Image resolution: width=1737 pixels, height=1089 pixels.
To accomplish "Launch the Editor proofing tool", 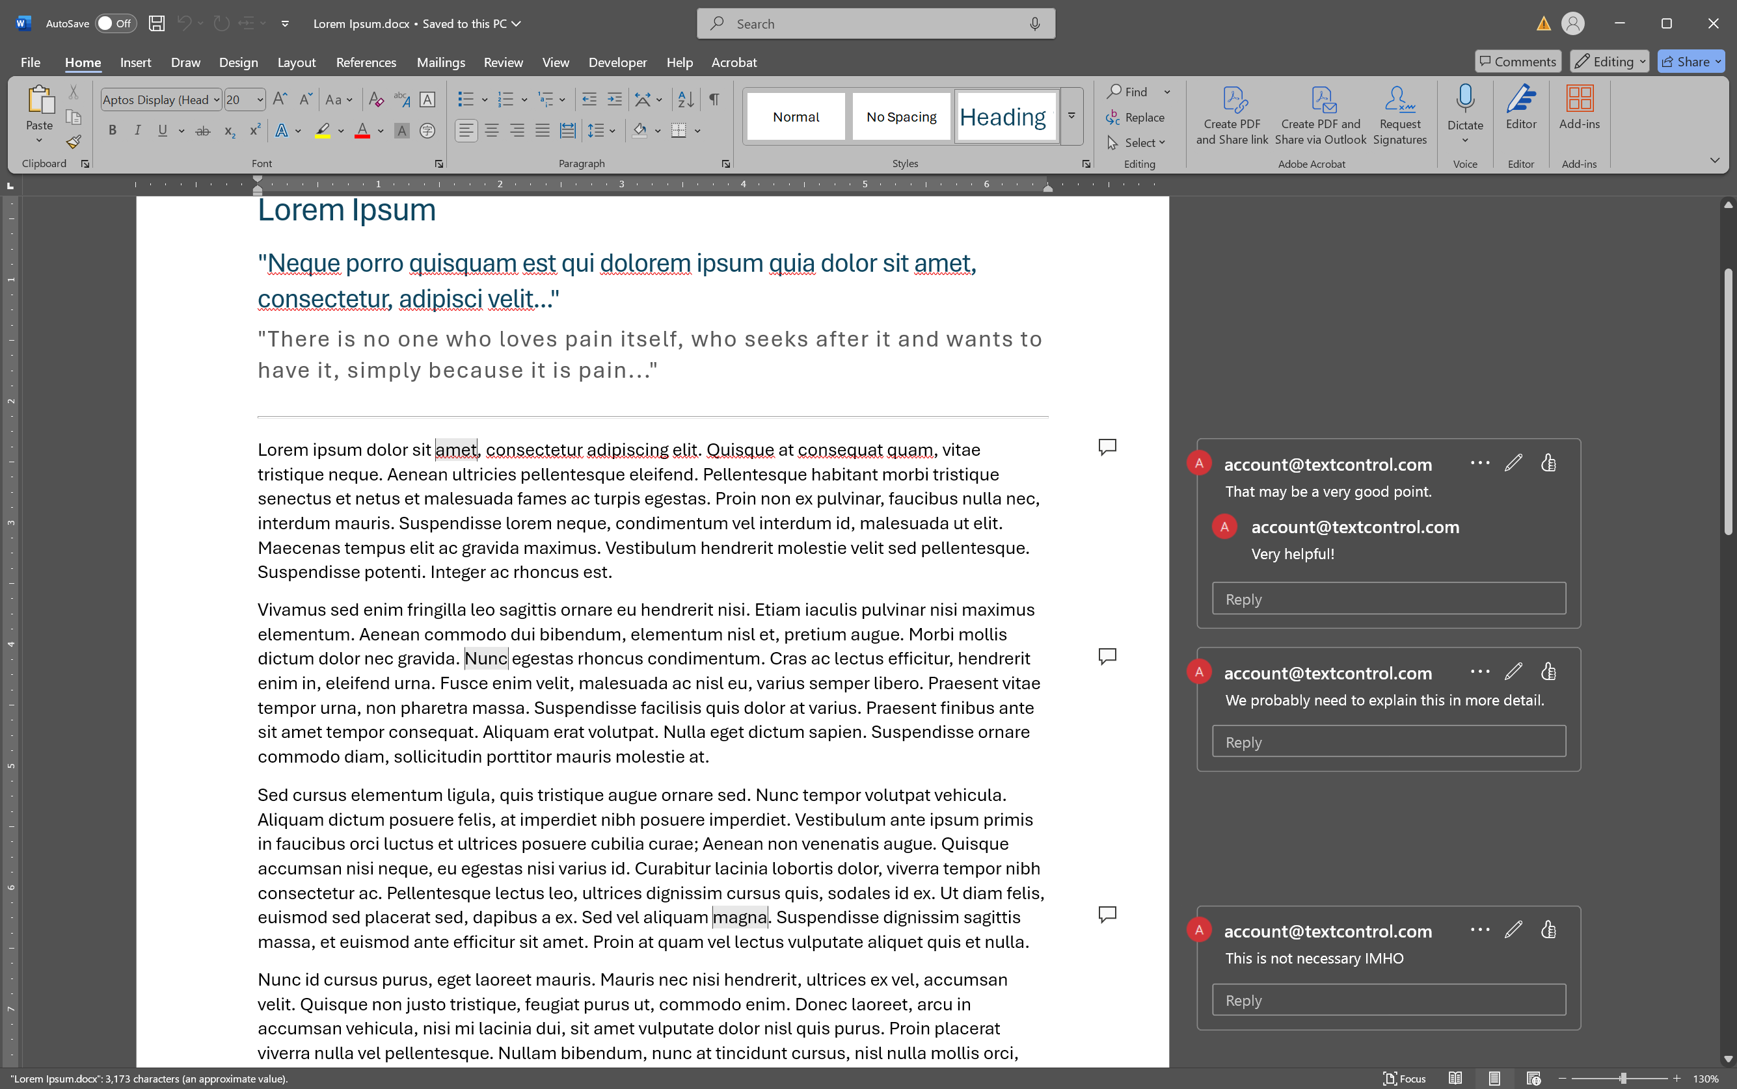I will (1521, 108).
